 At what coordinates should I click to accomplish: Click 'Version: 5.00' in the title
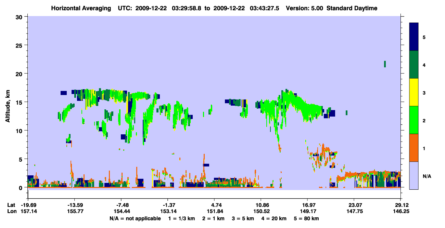tap(304, 8)
